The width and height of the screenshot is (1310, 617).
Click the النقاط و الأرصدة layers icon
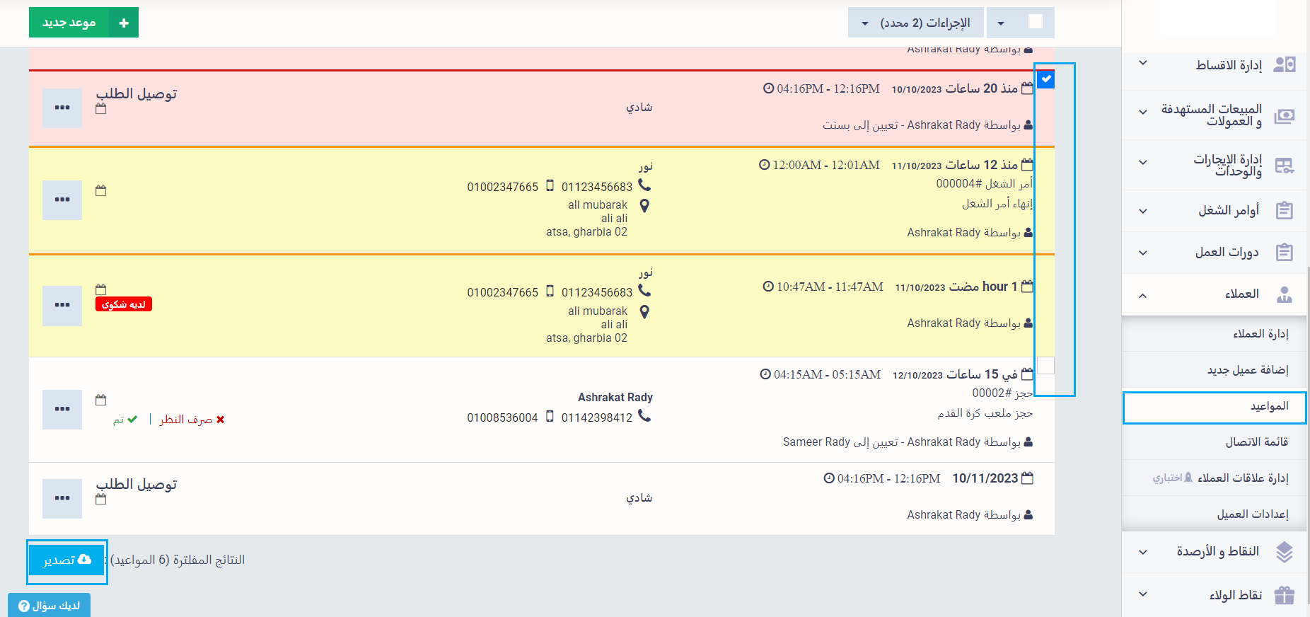1284,552
